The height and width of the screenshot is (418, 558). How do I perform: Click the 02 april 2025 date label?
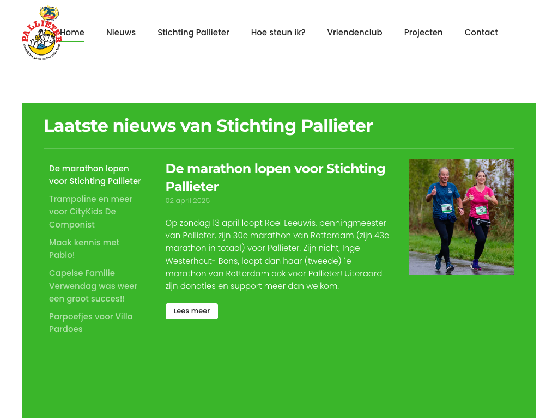(187, 200)
